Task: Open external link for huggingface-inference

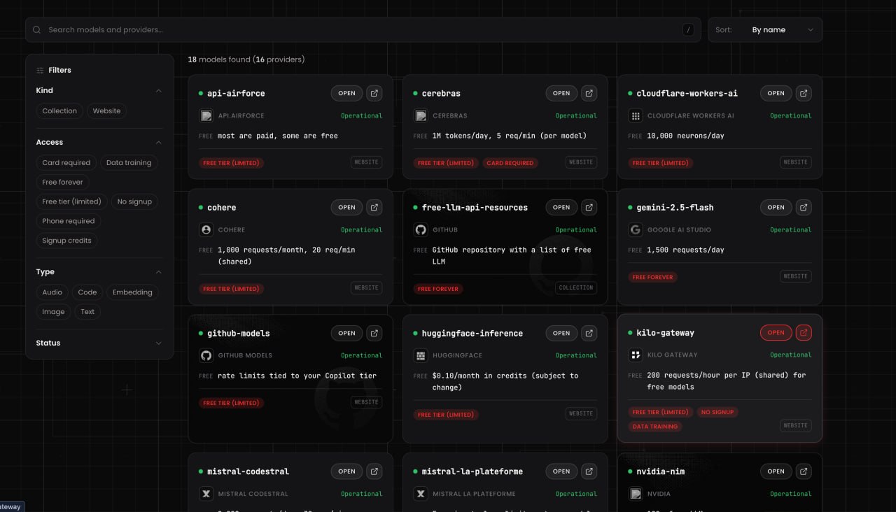Action: 589,333
